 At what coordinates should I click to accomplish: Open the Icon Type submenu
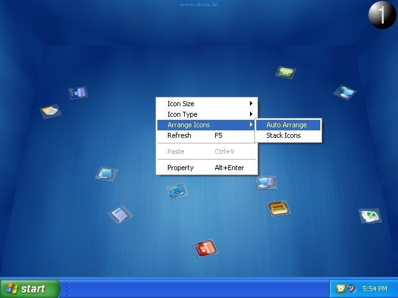click(x=207, y=114)
